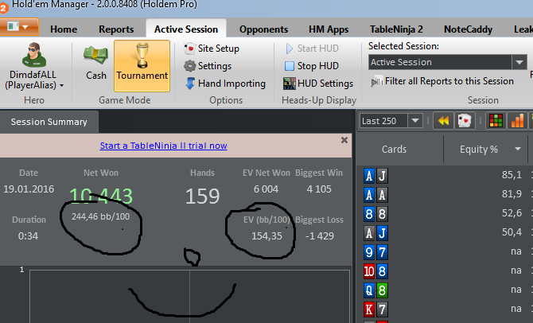
Task: Click Start a TableNinja II trial link
Action: tap(164, 146)
